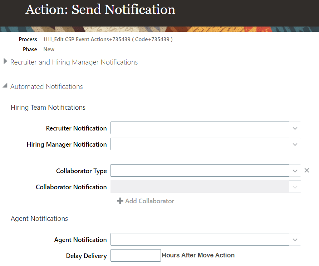319x266 pixels.
Task: Click the Phase value New
Action: pos(49,49)
